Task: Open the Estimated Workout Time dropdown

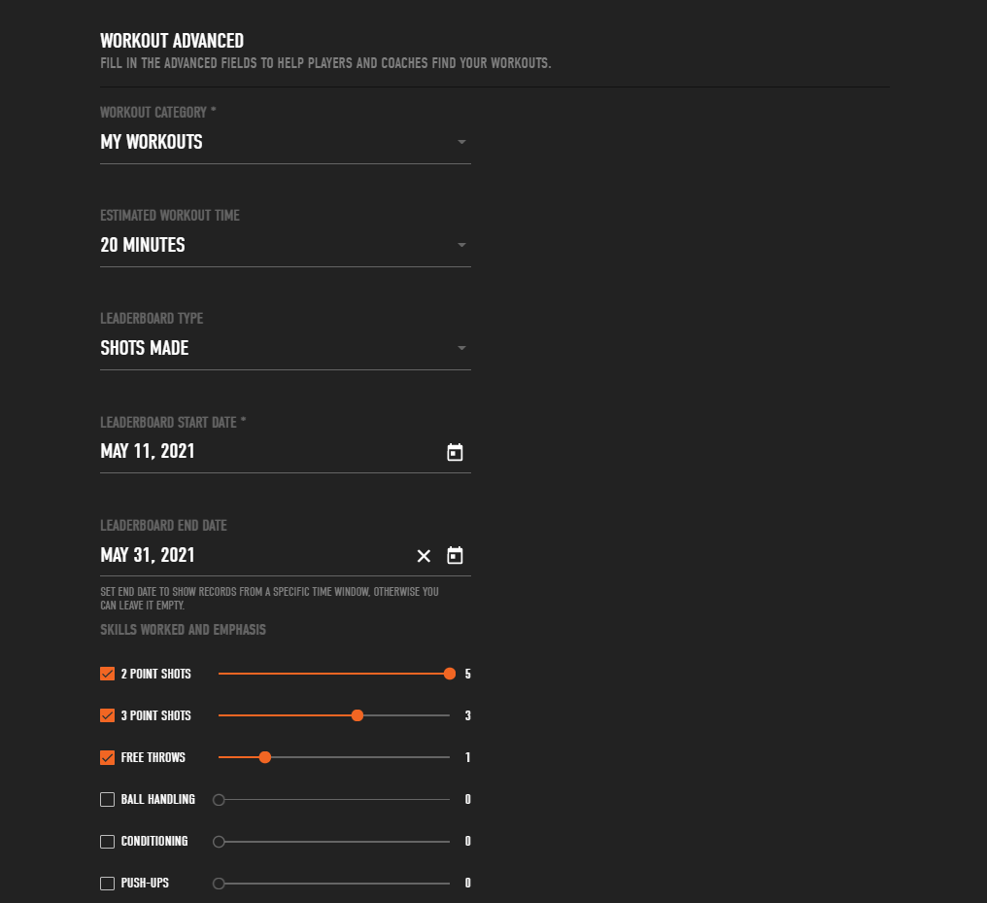Action: click(x=461, y=245)
